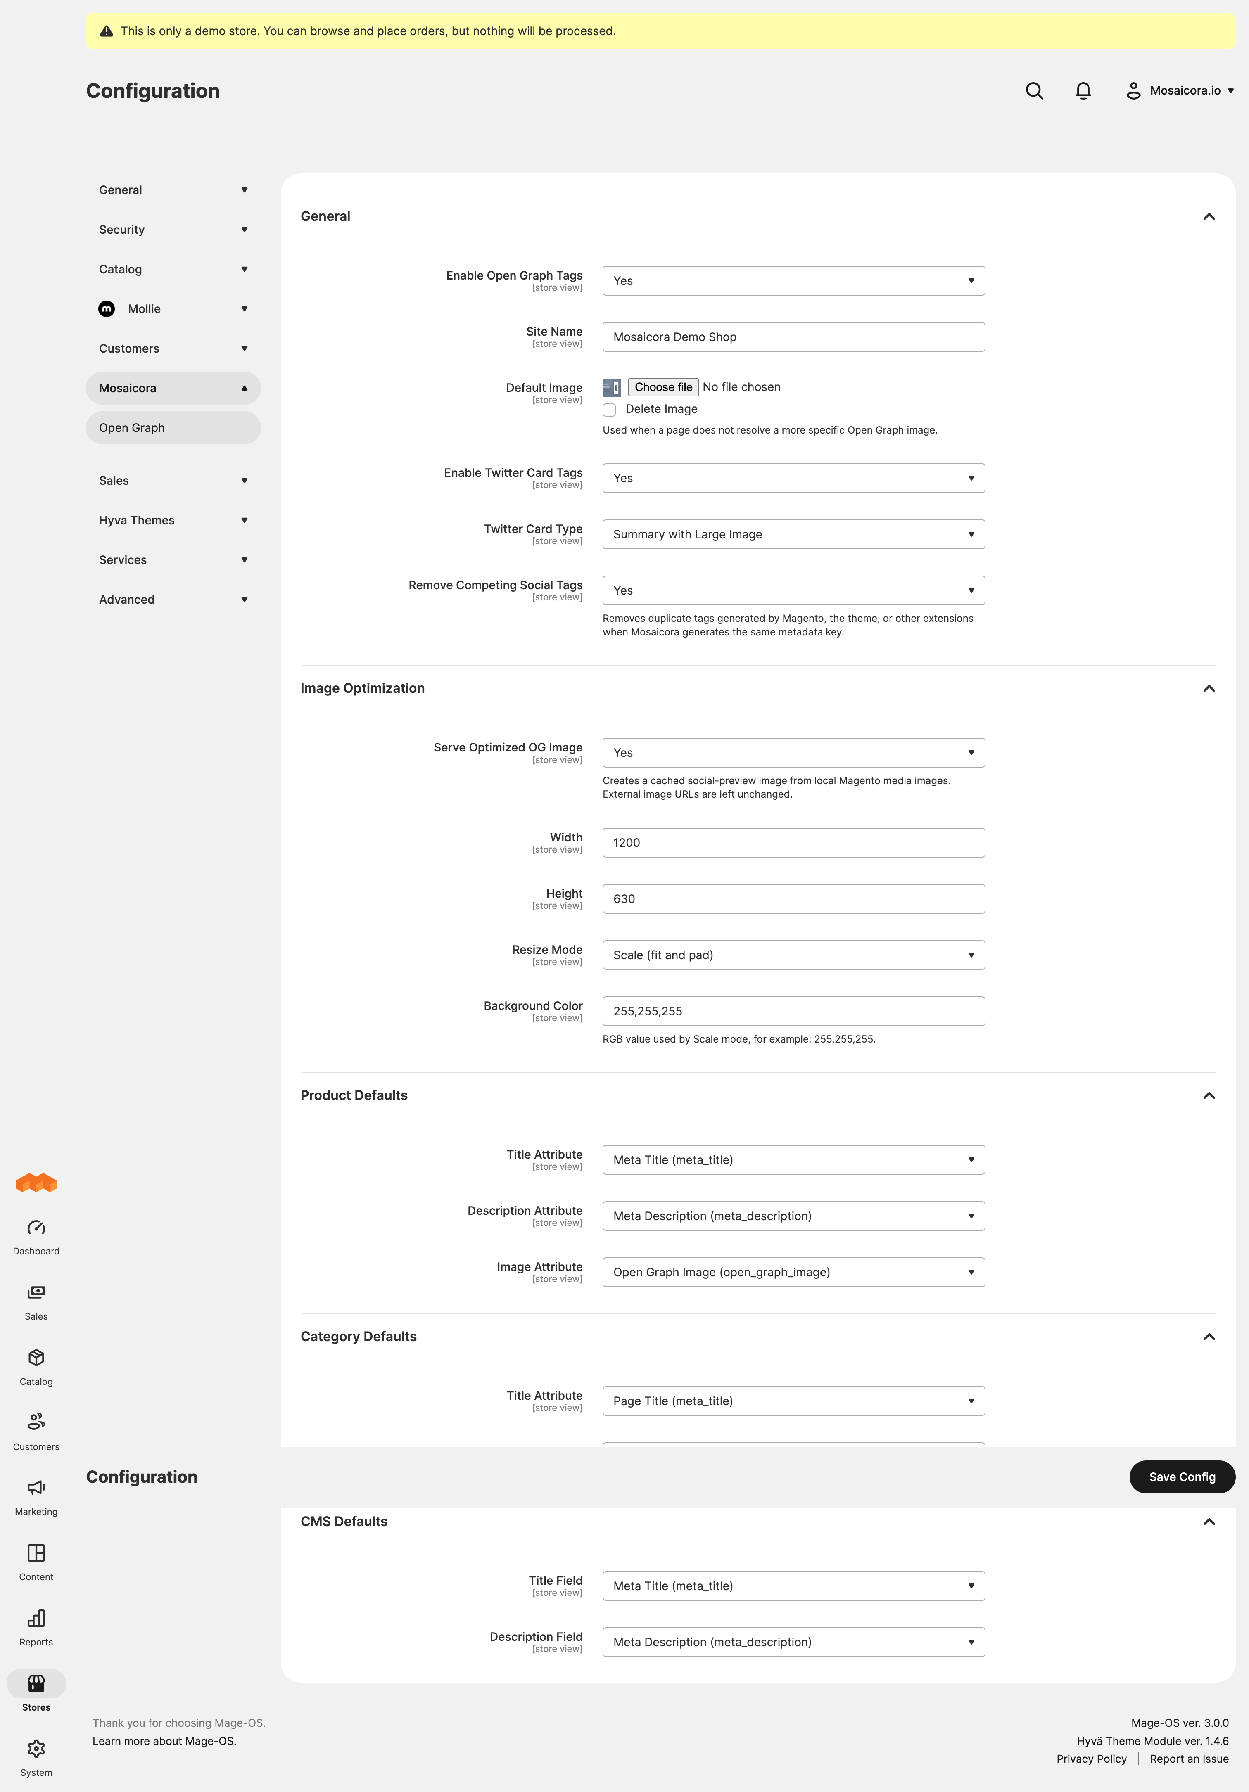The image size is (1249, 1792).
Task: Open Enable Open Graph Tags dropdown
Action: (793, 281)
